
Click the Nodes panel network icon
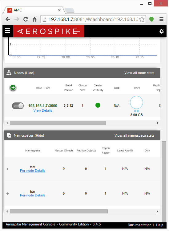tap(9, 73)
